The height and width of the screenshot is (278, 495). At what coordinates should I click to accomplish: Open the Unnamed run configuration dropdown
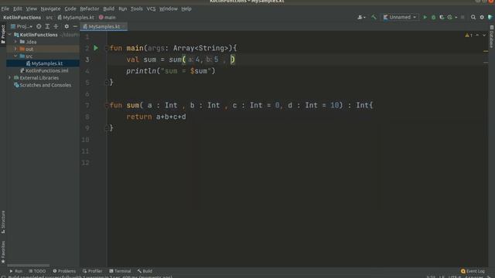(x=400, y=17)
